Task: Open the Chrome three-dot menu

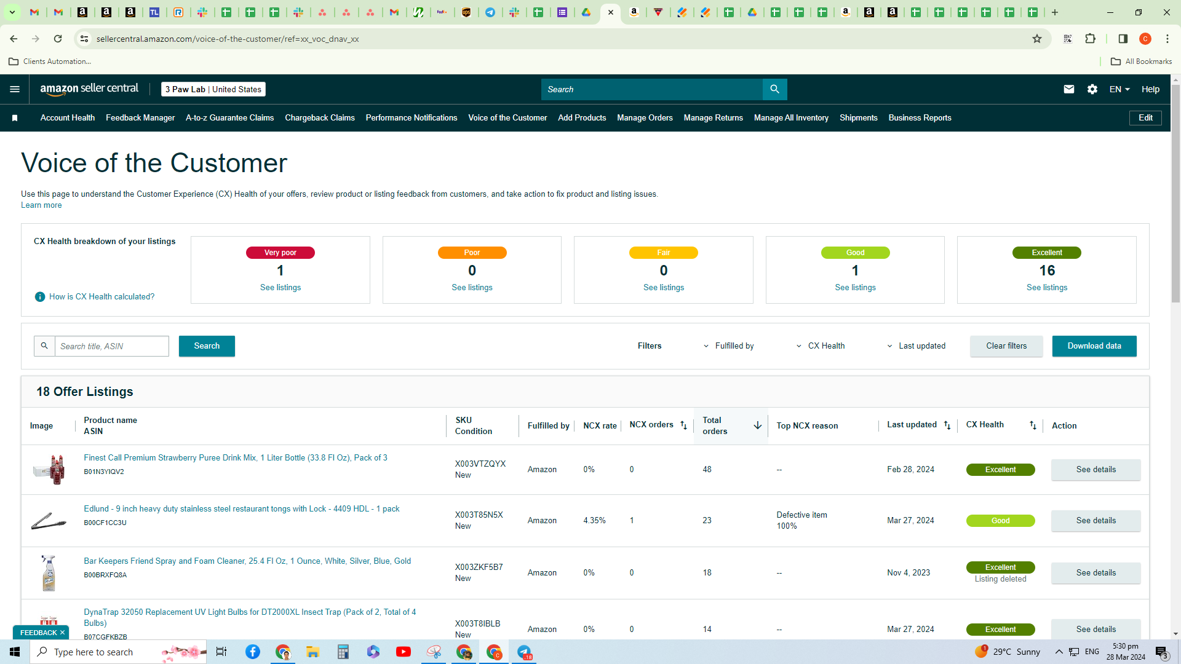Action: [1167, 39]
